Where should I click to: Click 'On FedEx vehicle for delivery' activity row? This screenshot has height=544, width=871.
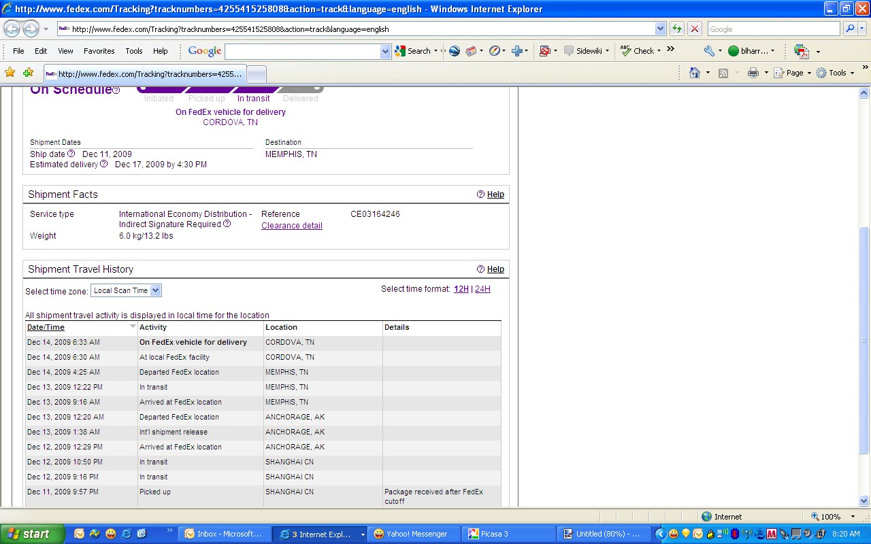pyautogui.click(x=263, y=342)
